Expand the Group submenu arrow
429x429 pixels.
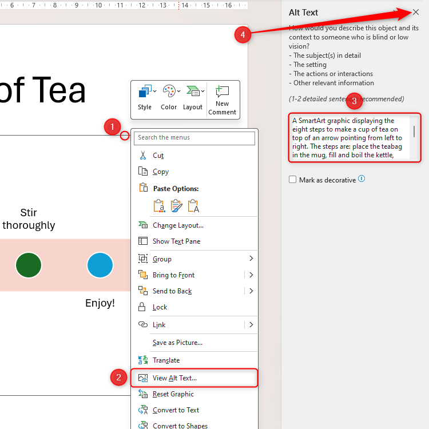click(251, 259)
